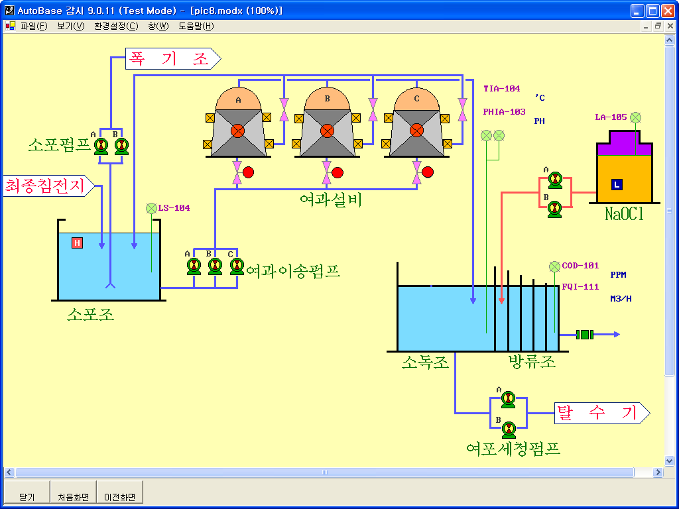The height and width of the screenshot is (509, 679).
Task: Open the 보기(V) menu
Action: pos(71,27)
